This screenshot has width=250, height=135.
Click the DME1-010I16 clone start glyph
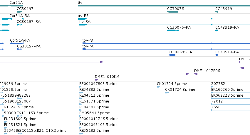[96, 80]
